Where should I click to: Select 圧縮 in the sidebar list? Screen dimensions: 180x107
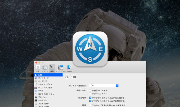48,75
